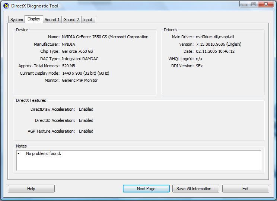Screen dimensions: 277x201
Task: Click the 'AGP Texture Acceleration:' label
Action: (x=51, y=131)
